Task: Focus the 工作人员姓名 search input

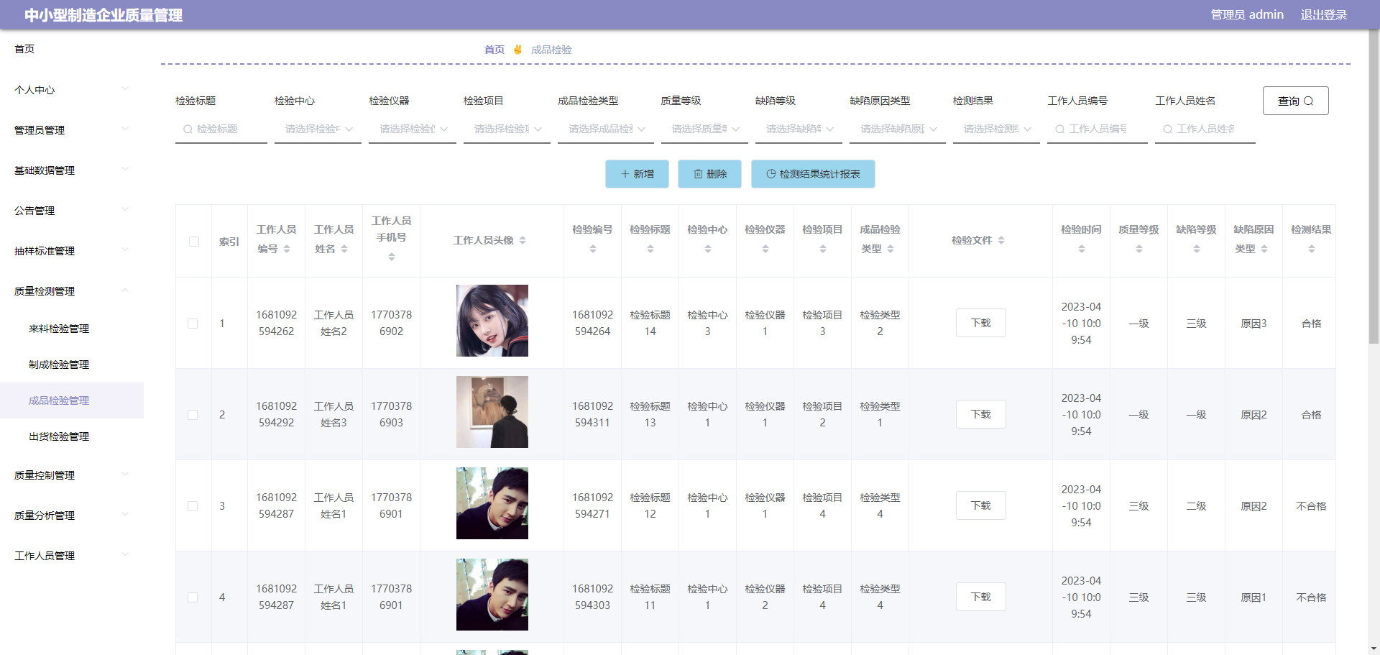Action: (1205, 129)
